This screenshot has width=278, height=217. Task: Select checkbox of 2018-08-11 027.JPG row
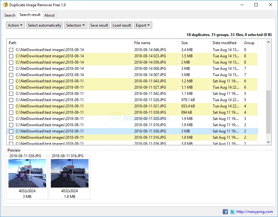point(11,87)
